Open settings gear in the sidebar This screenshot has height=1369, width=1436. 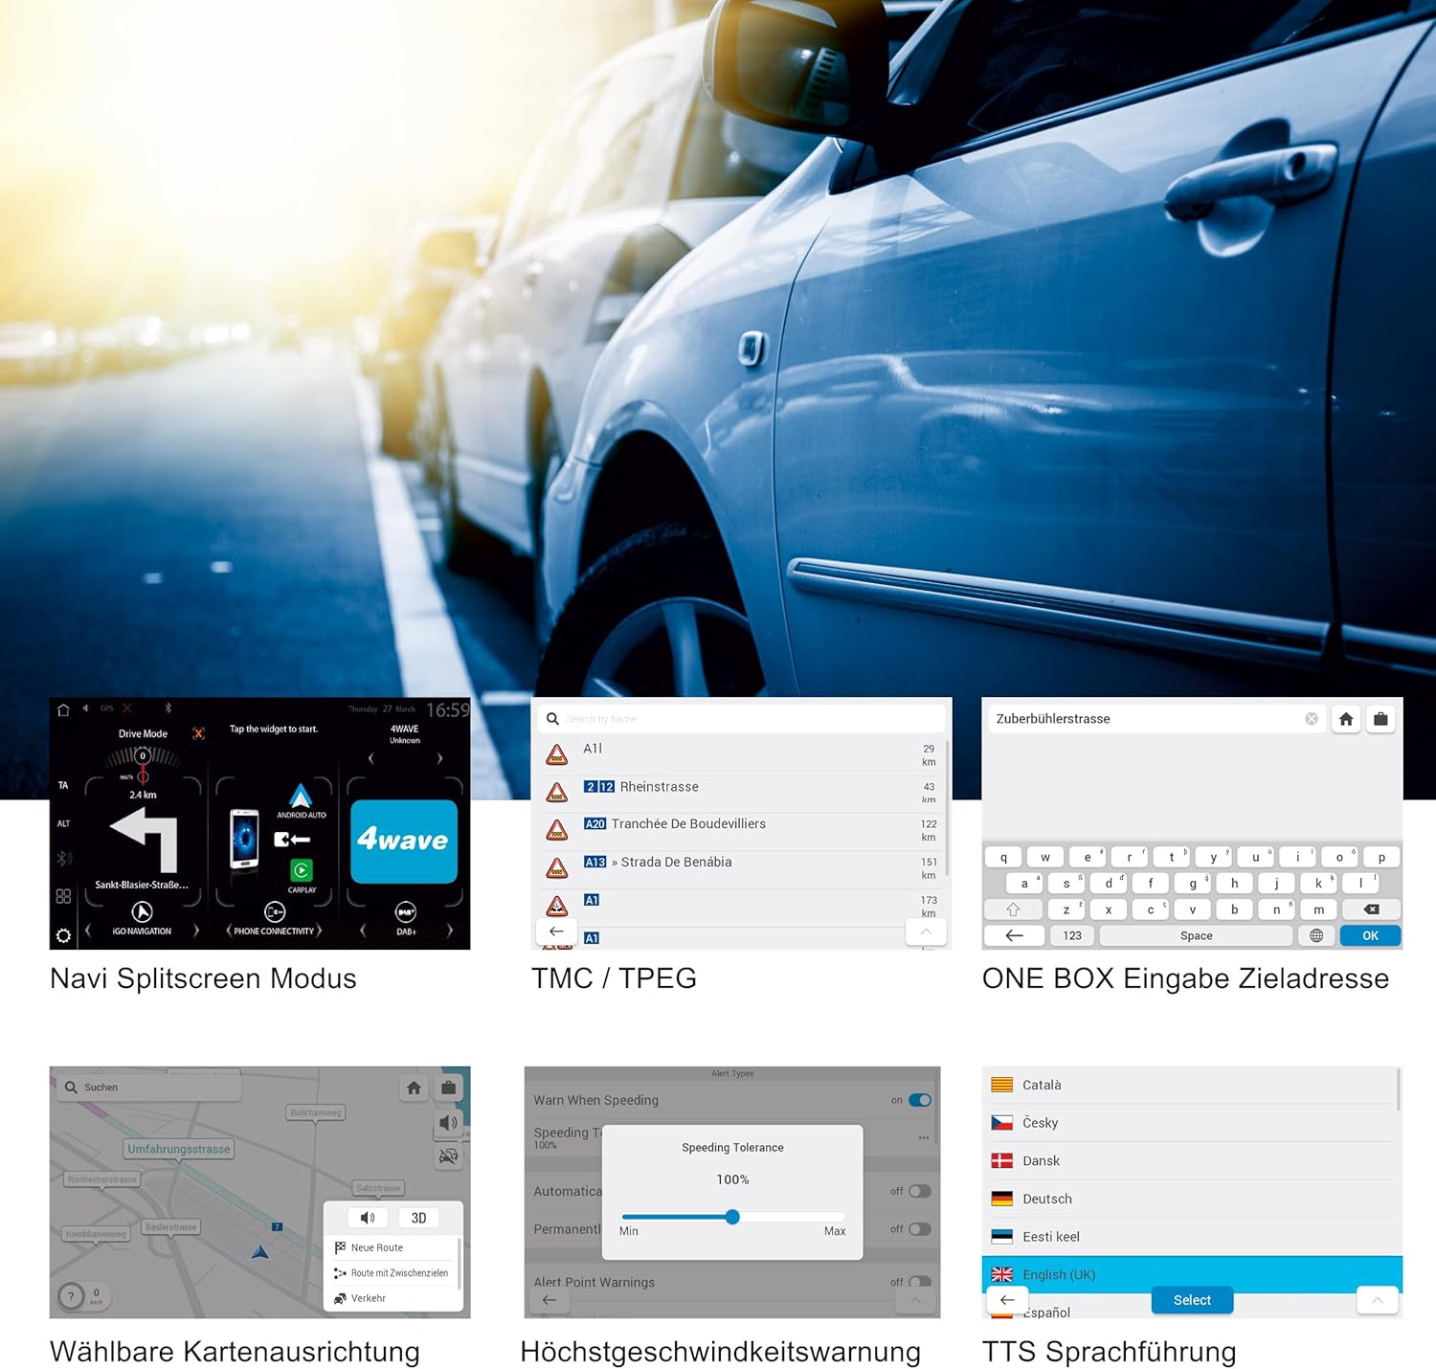(x=63, y=935)
